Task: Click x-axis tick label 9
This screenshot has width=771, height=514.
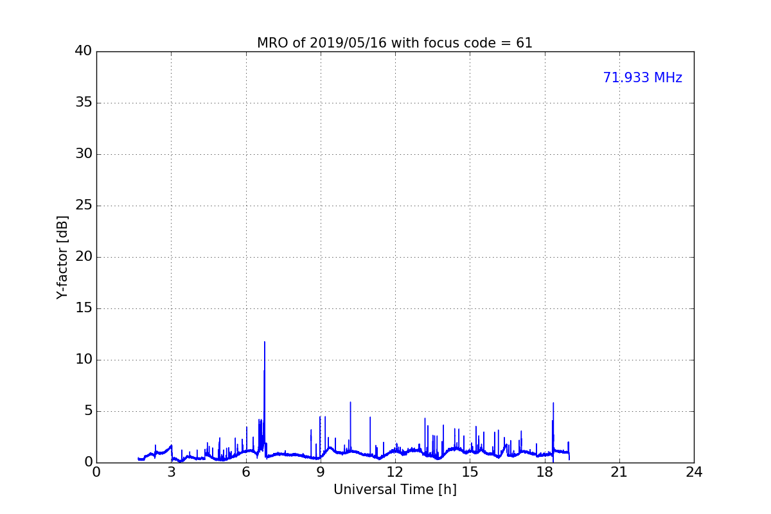Action: click(321, 472)
